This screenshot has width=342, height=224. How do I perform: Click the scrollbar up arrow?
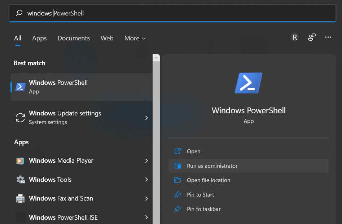click(x=156, y=58)
